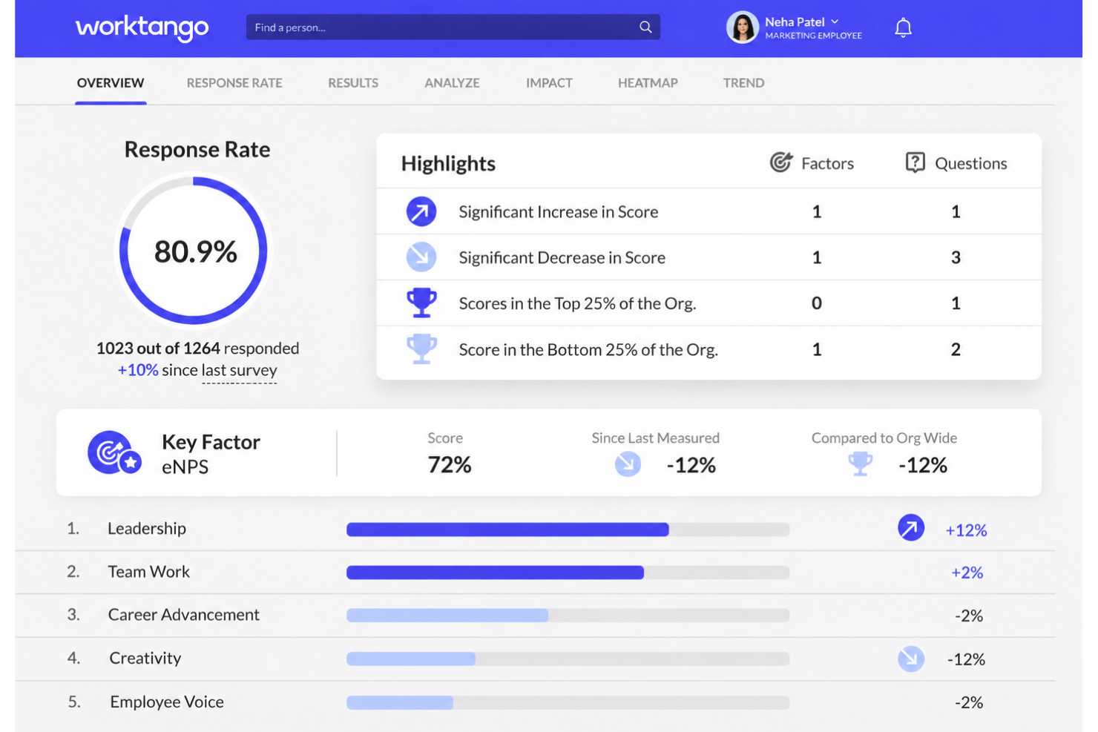
Task: Select the Leadership factor name
Action: pyautogui.click(x=147, y=529)
